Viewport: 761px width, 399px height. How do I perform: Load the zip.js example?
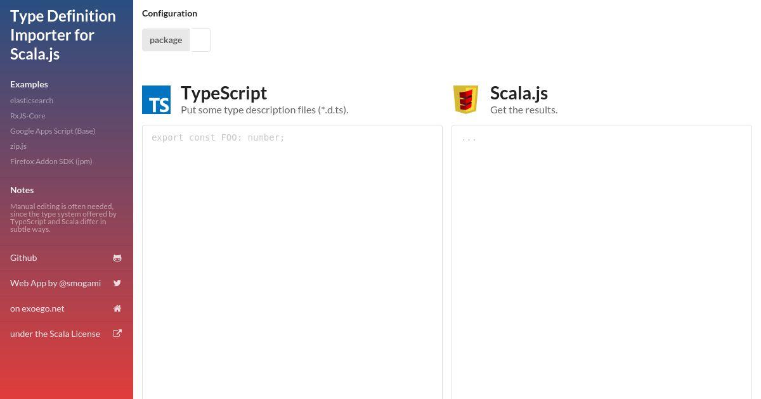[x=18, y=146]
